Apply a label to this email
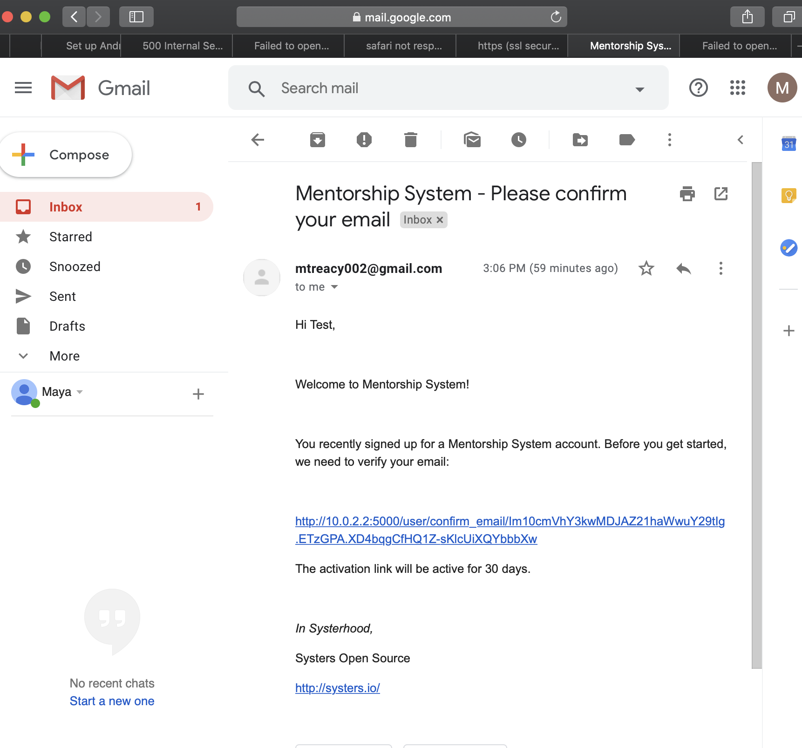The image size is (802, 748). point(627,140)
